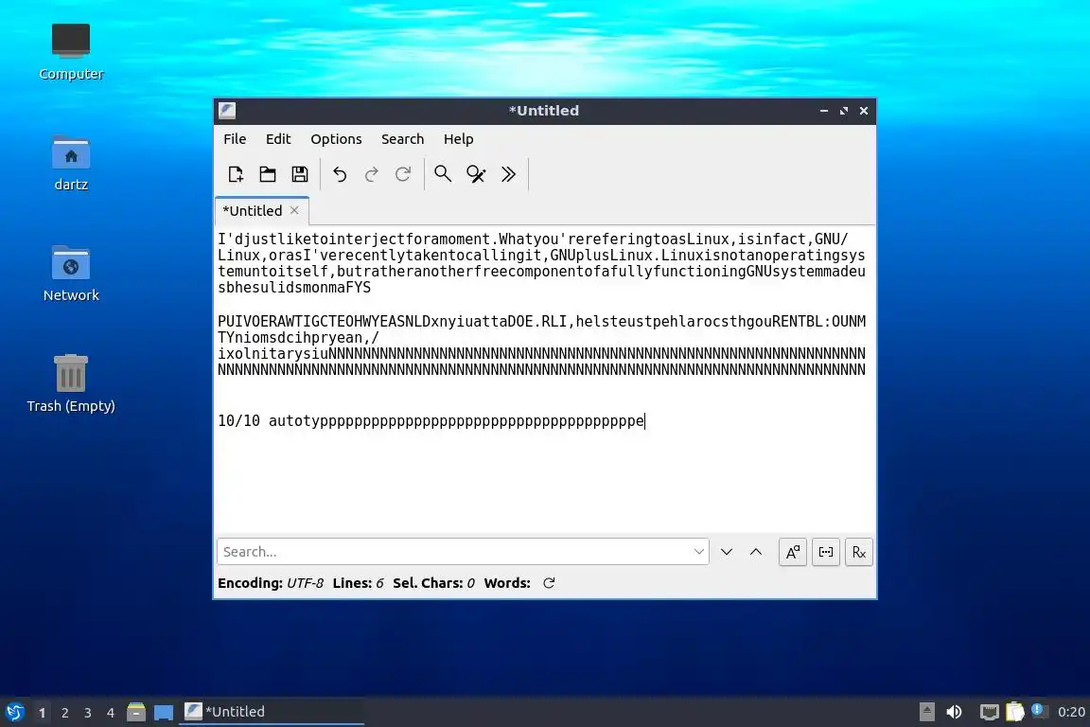Open the Help menu
The height and width of the screenshot is (727, 1090).
pos(458,139)
